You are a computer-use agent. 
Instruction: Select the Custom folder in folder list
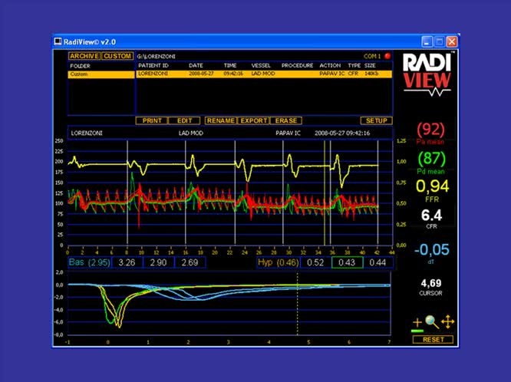[101, 74]
